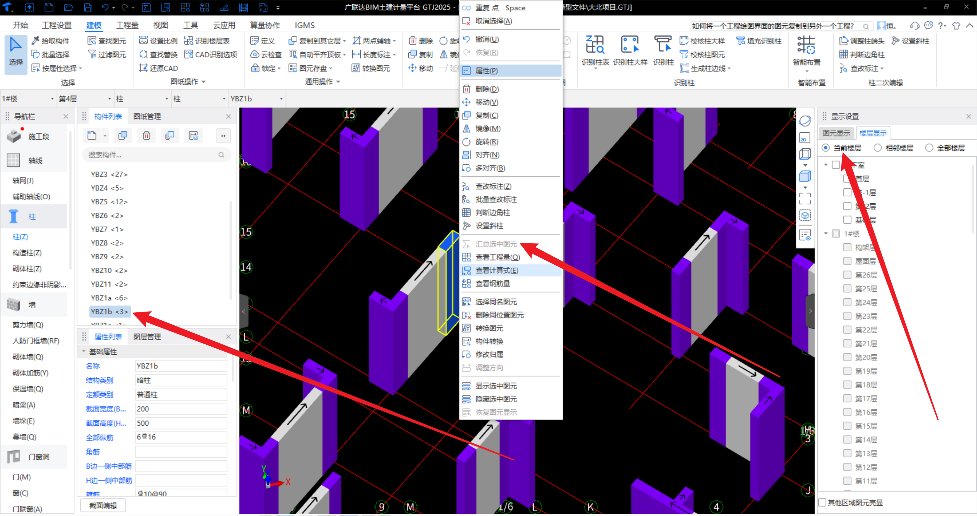Click the 填充识别柱 tool
This screenshot has height=516, width=977.
tap(759, 40)
